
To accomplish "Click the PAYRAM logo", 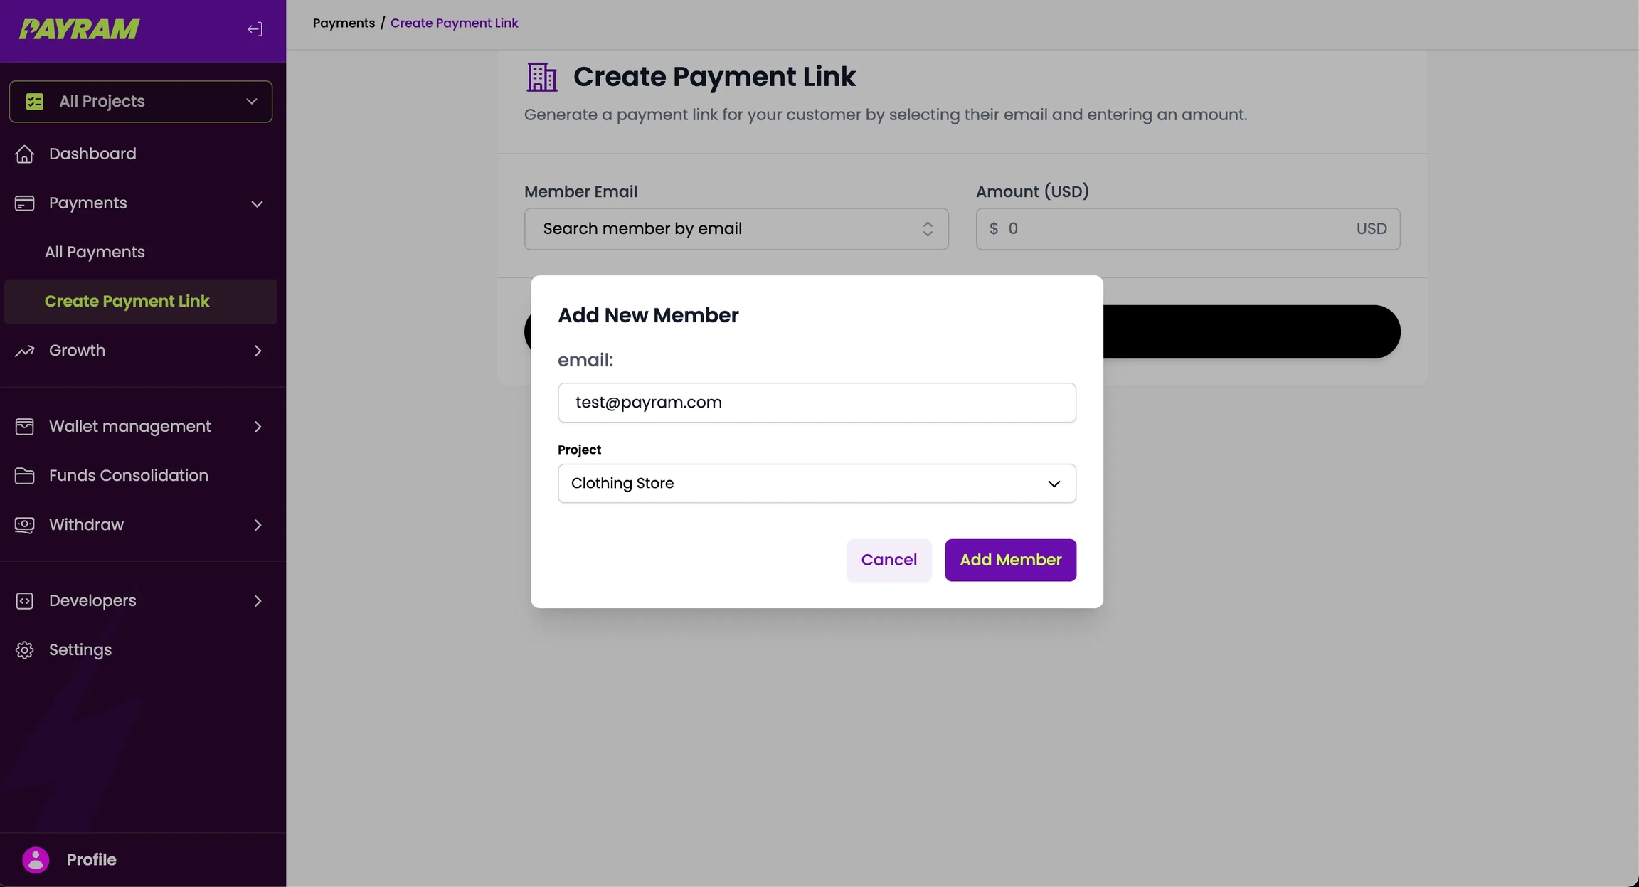I will [79, 29].
